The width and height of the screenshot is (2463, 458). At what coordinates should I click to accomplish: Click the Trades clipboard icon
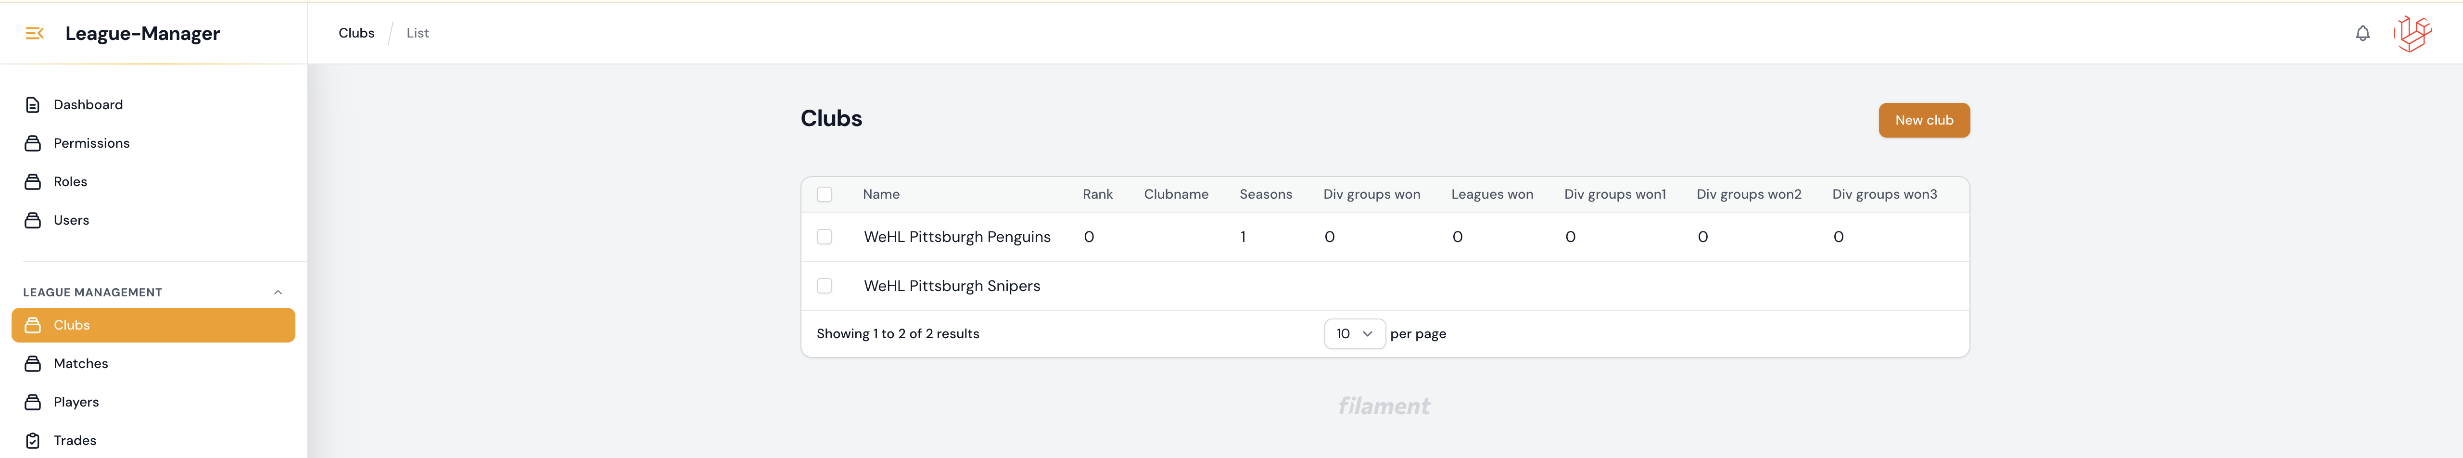tap(33, 441)
